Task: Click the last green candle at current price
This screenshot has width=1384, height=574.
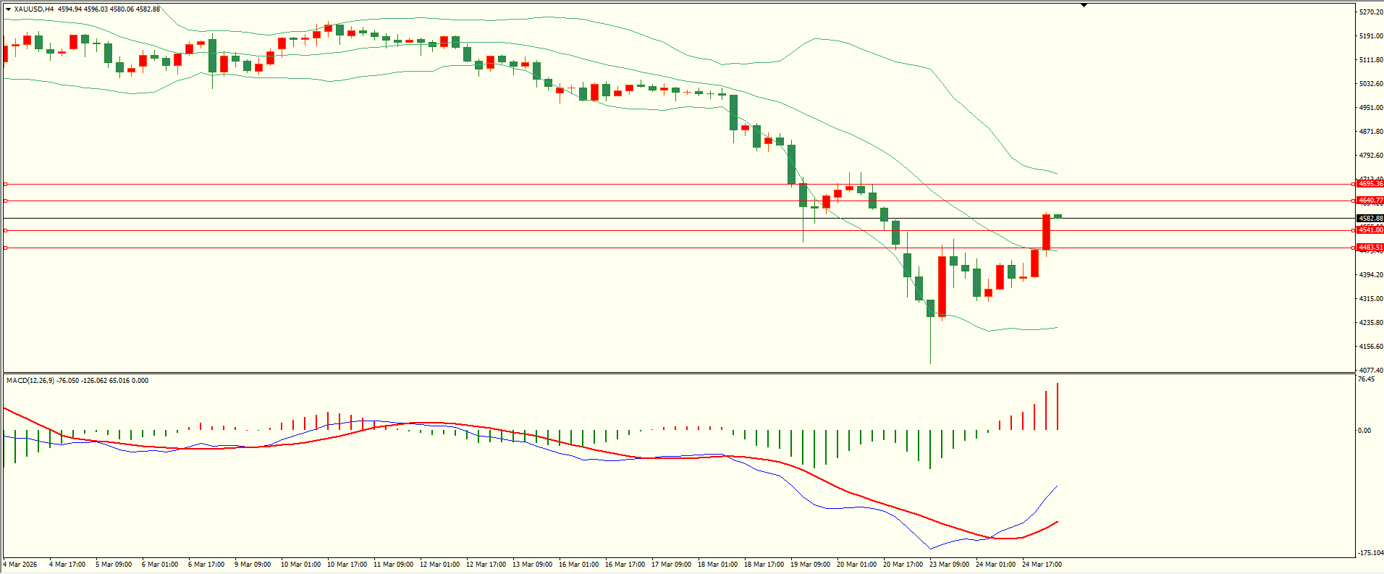Action: (1058, 216)
